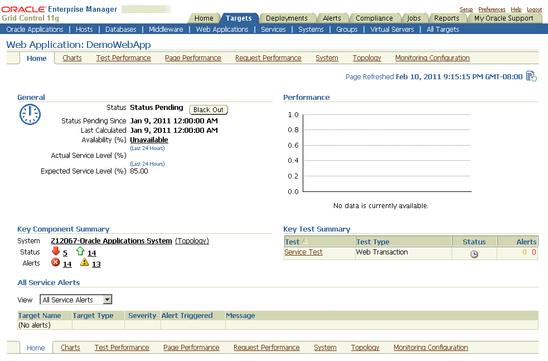
Task: Open the bottom System tab
Action: tap(325, 348)
